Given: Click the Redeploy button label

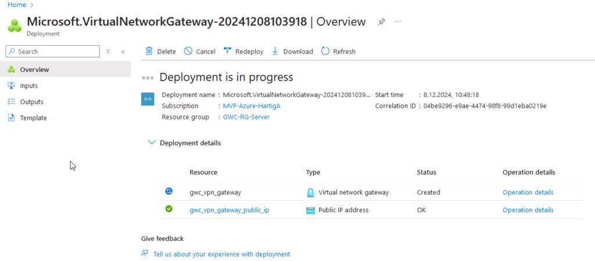Looking at the screenshot, I should coord(249,52).
